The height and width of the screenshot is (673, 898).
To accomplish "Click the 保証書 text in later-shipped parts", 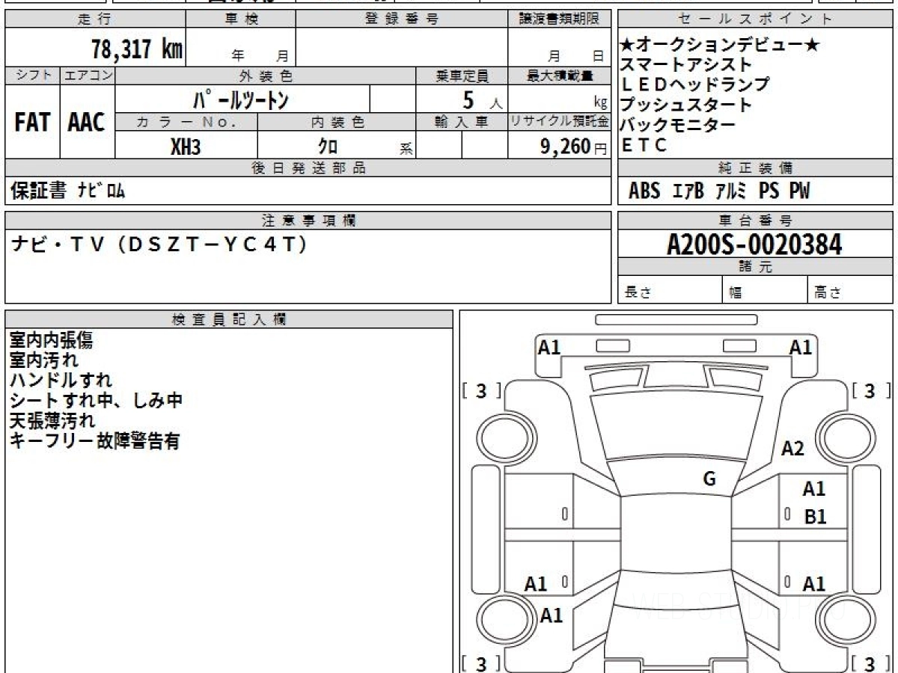I will [x=38, y=191].
